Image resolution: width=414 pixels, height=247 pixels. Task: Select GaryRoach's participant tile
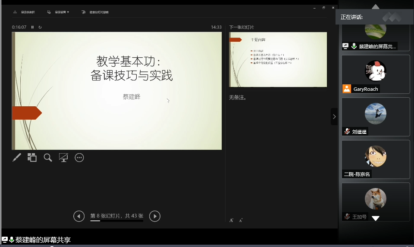coord(375,74)
